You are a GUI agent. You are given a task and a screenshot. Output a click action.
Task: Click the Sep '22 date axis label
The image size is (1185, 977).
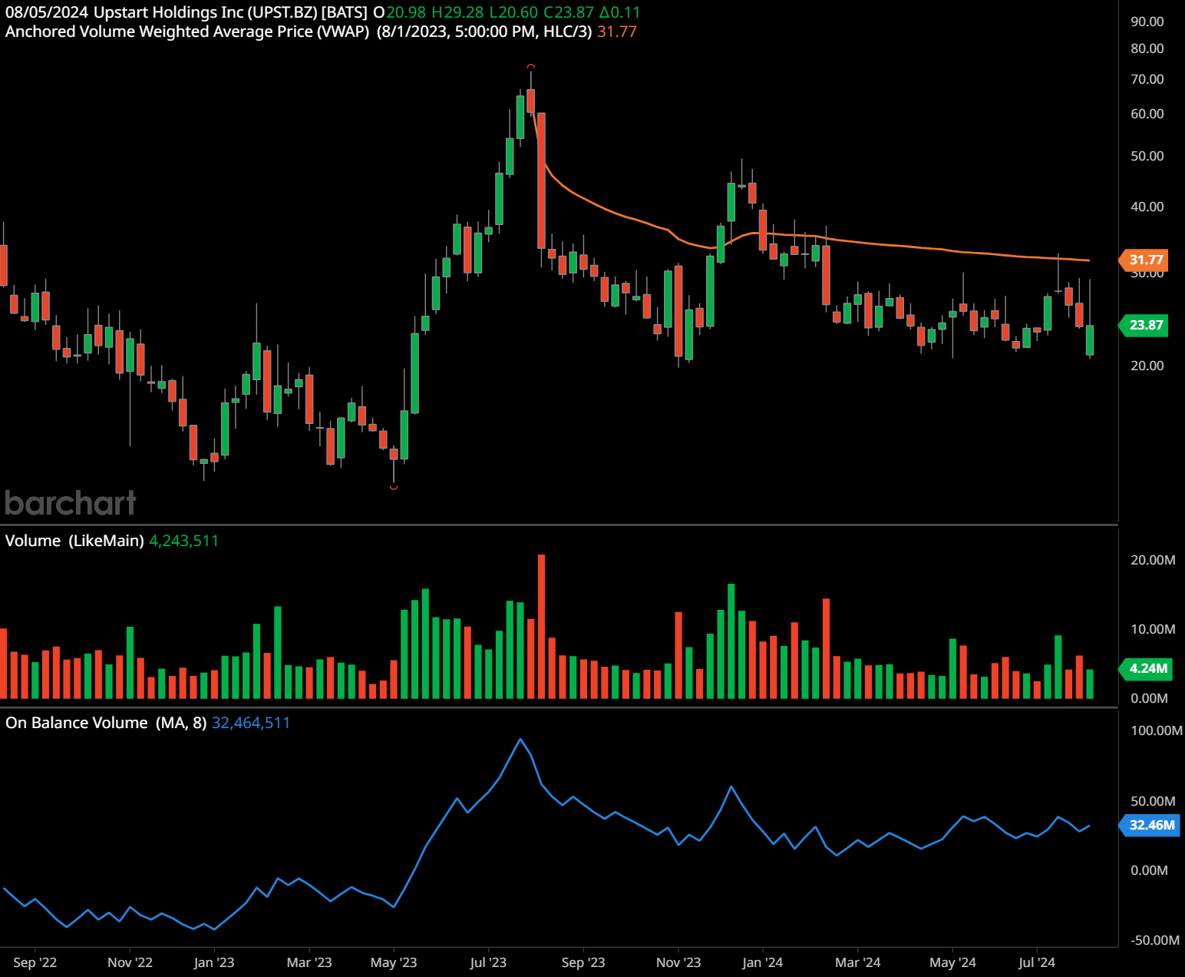click(x=35, y=962)
